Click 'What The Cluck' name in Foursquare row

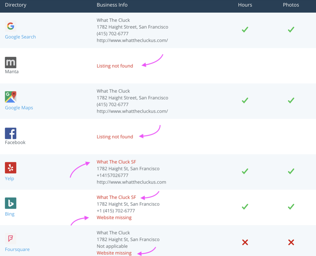pyautogui.click(x=113, y=232)
